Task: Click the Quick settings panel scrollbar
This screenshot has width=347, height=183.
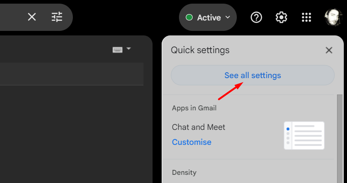Action: pyautogui.click(x=340, y=138)
